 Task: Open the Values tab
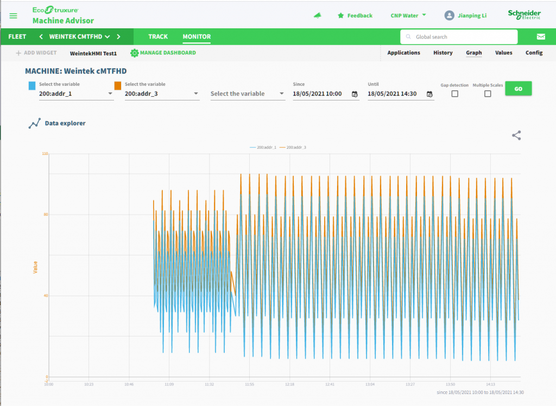pyautogui.click(x=503, y=53)
